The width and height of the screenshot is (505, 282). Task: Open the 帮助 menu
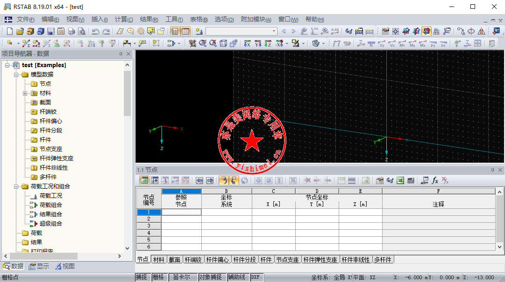[315, 20]
